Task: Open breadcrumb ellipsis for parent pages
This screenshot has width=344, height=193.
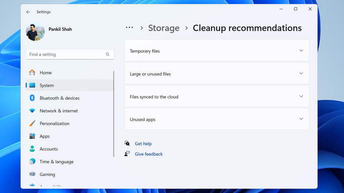Action: (129, 28)
